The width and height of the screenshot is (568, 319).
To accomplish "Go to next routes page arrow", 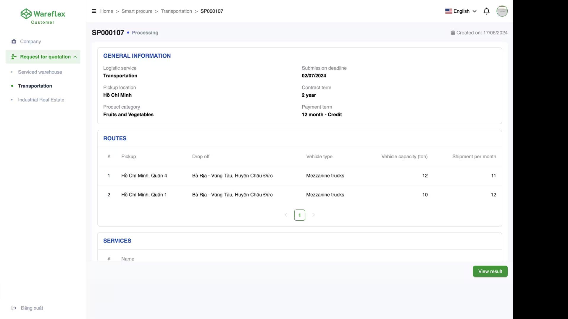I will (314, 215).
